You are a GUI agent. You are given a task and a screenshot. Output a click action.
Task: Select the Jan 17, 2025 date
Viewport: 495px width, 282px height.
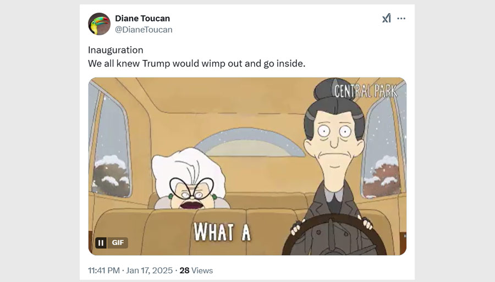[149, 270]
